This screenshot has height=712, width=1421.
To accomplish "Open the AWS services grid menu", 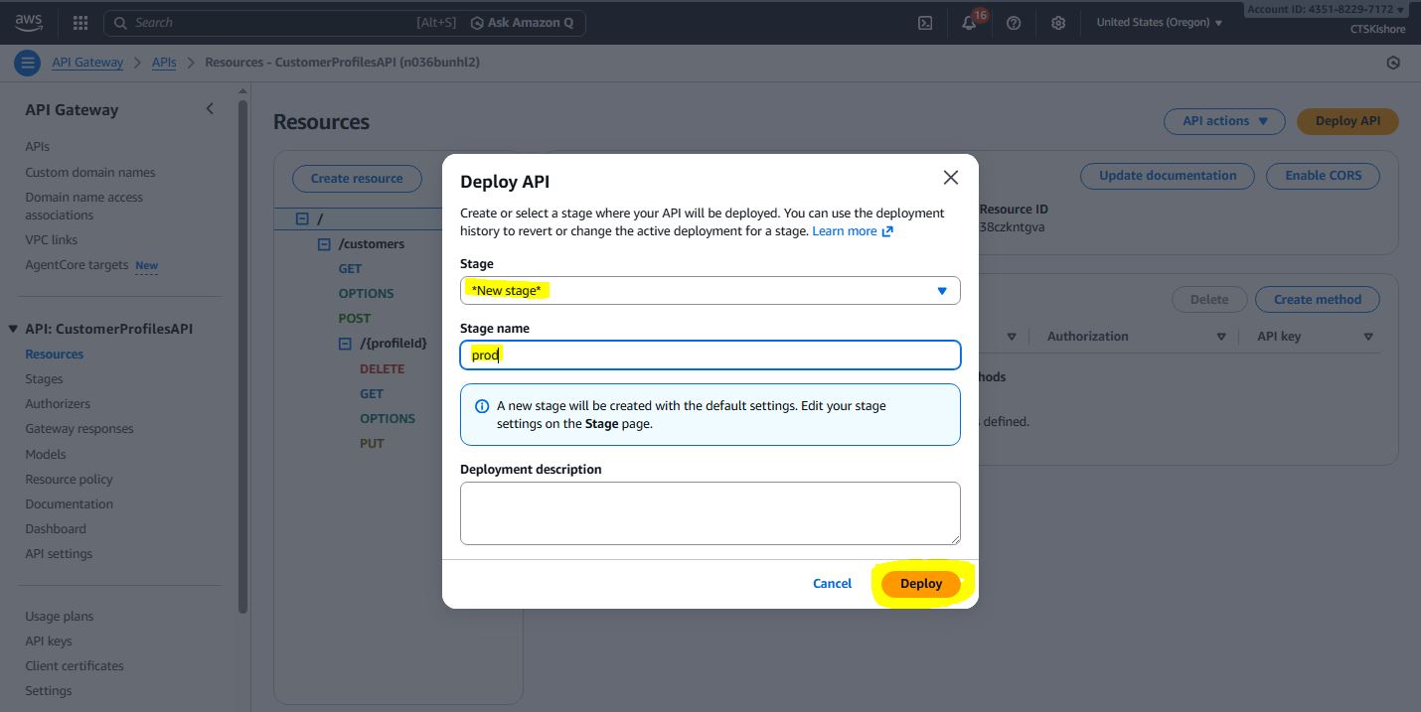I will [80, 23].
